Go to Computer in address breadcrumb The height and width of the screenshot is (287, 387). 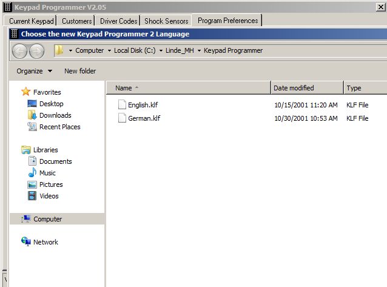click(89, 50)
